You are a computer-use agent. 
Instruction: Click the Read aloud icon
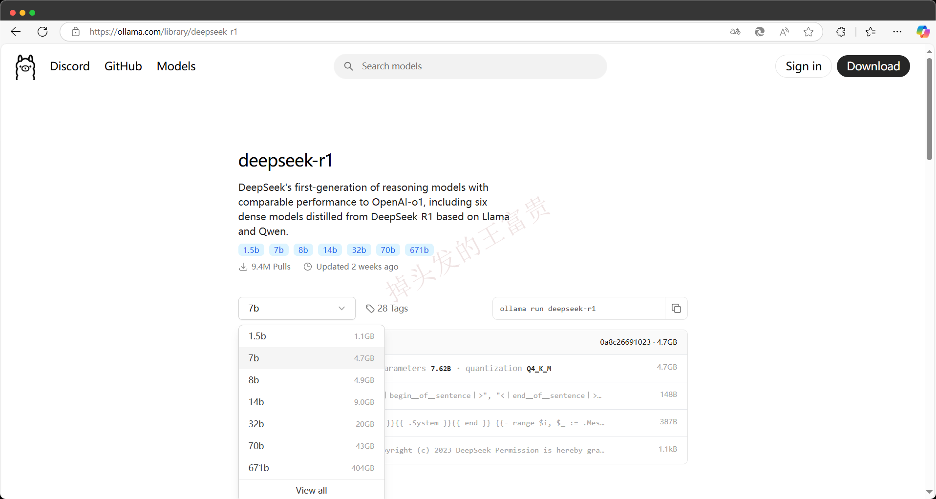click(784, 32)
